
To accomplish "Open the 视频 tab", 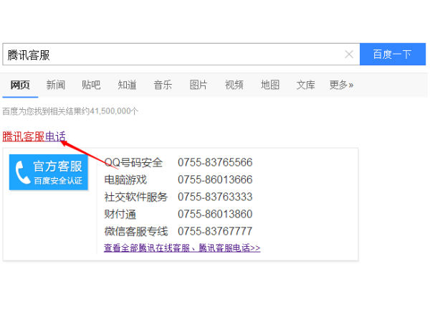I will pyautogui.click(x=234, y=85).
